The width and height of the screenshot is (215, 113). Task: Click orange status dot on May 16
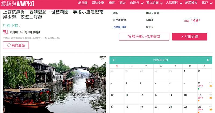(x=199, y=101)
